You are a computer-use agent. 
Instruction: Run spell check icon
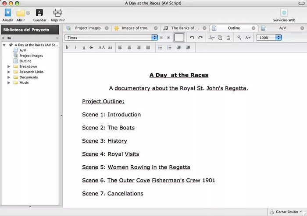248,38
